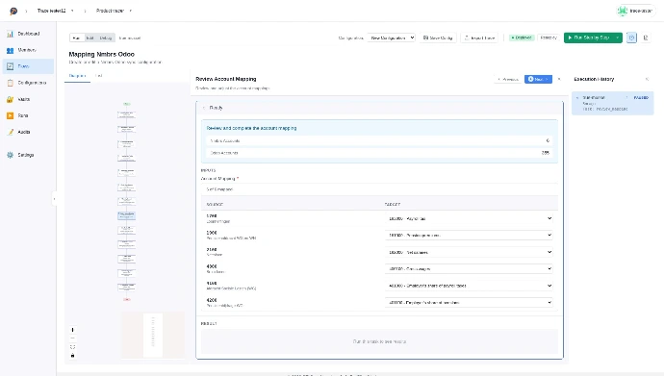Close the Review Account Mapping panel
This screenshot has width=664, height=376.
point(559,79)
